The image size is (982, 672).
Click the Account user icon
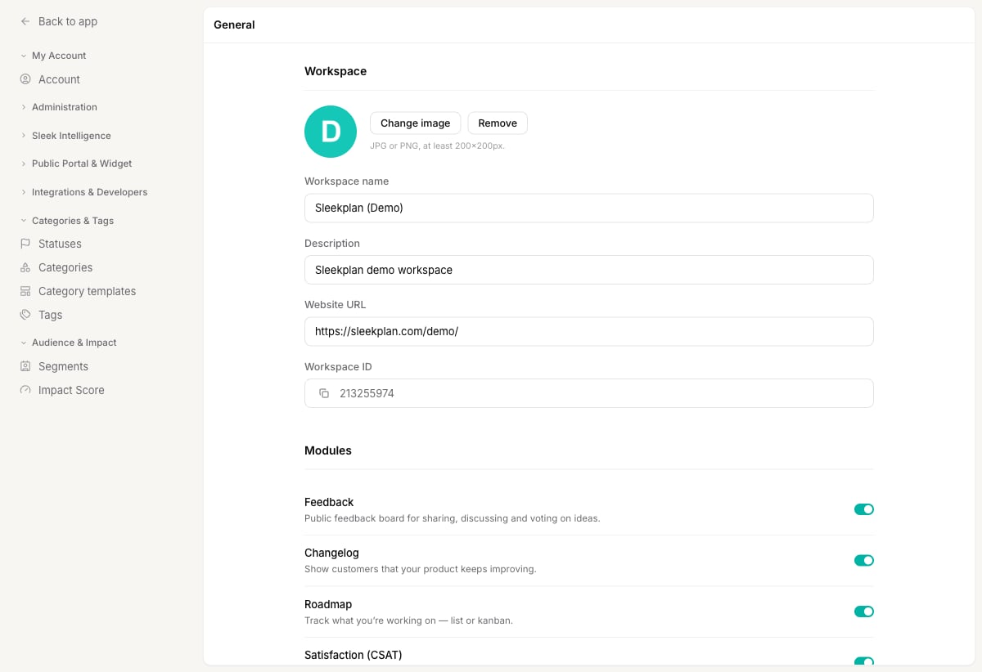pos(25,79)
